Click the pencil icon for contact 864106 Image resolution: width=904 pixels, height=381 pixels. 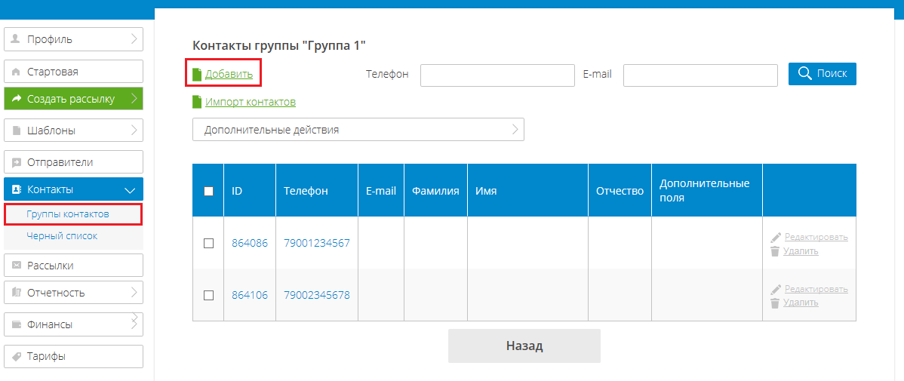pyautogui.click(x=775, y=290)
